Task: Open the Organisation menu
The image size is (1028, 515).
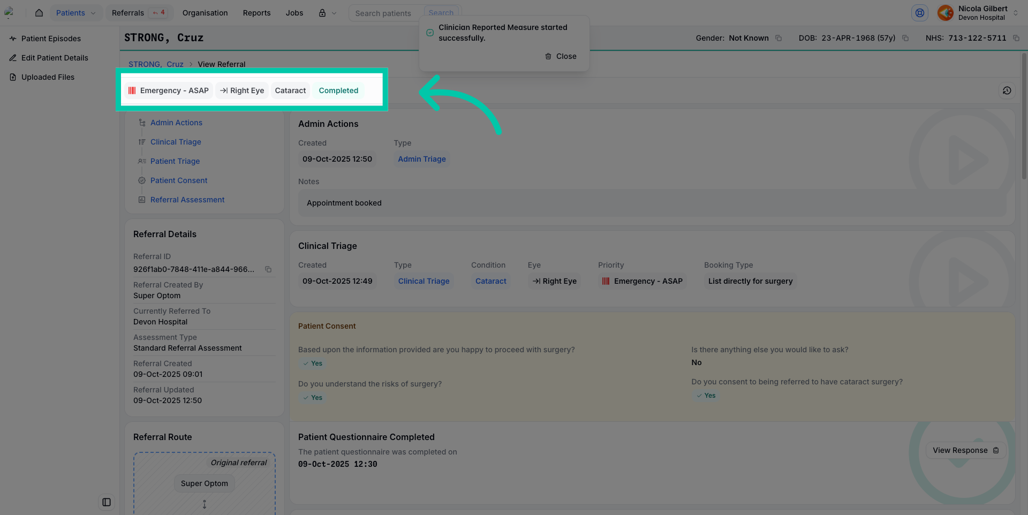Action: tap(205, 13)
